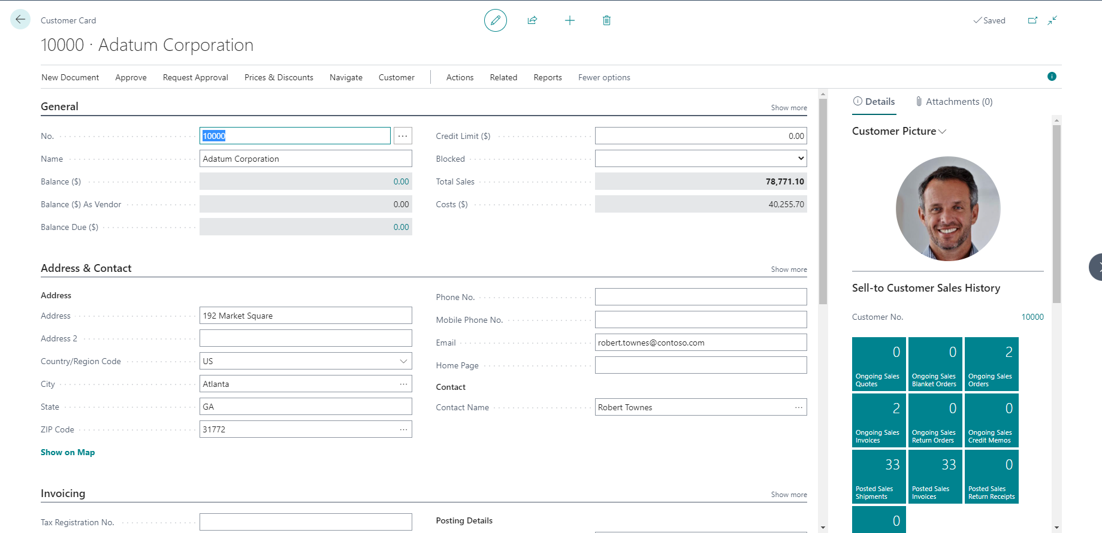Click the green information icon
Viewport: 1102px width, 533px height.
(x=1052, y=76)
